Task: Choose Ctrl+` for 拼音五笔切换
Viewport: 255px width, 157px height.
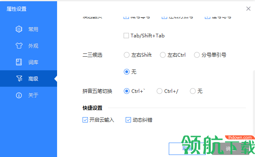Action: (126, 91)
